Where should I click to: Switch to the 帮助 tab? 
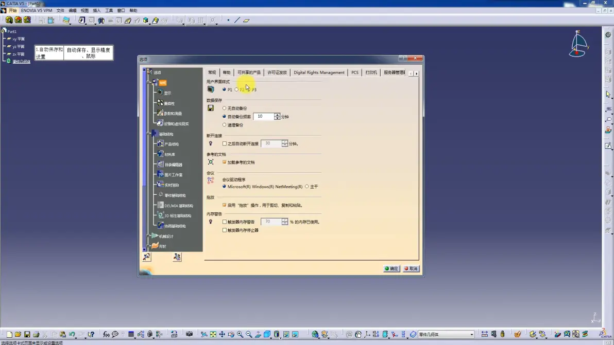coord(227,72)
